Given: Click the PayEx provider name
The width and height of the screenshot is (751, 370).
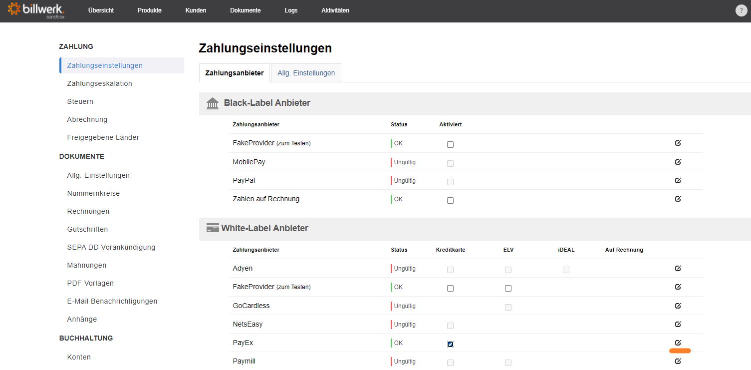Looking at the screenshot, I should pyautogui.click(x=243, y=343).
